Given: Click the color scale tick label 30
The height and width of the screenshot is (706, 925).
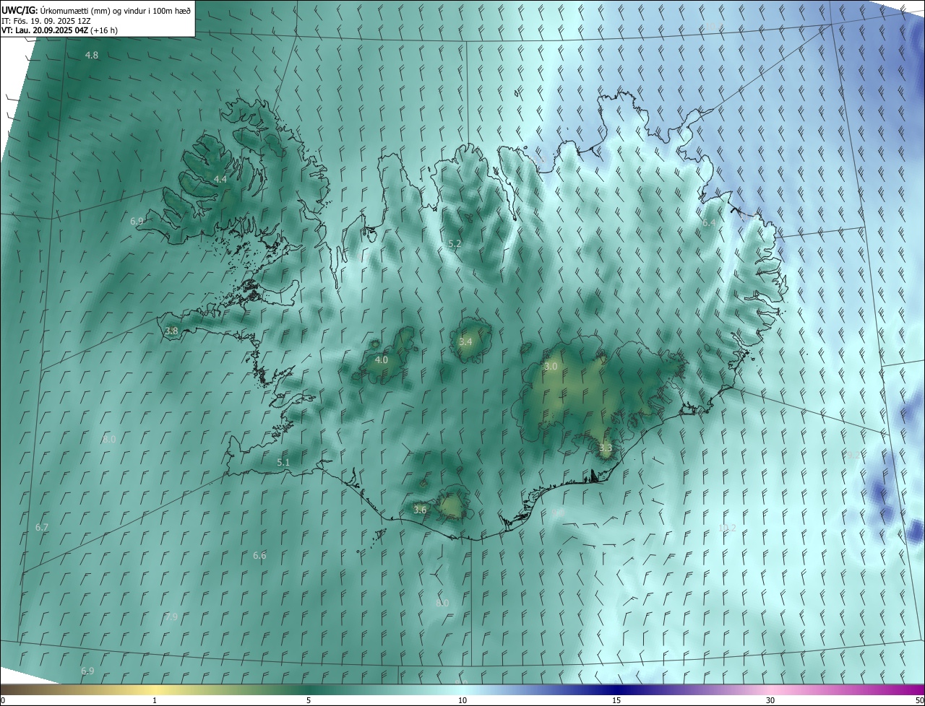Looking at the screenshot, I should pyautogui.click(x=770, y=700).
